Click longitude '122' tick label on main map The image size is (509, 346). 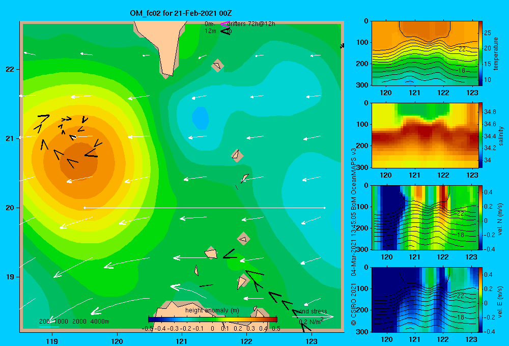coord(246,341)
